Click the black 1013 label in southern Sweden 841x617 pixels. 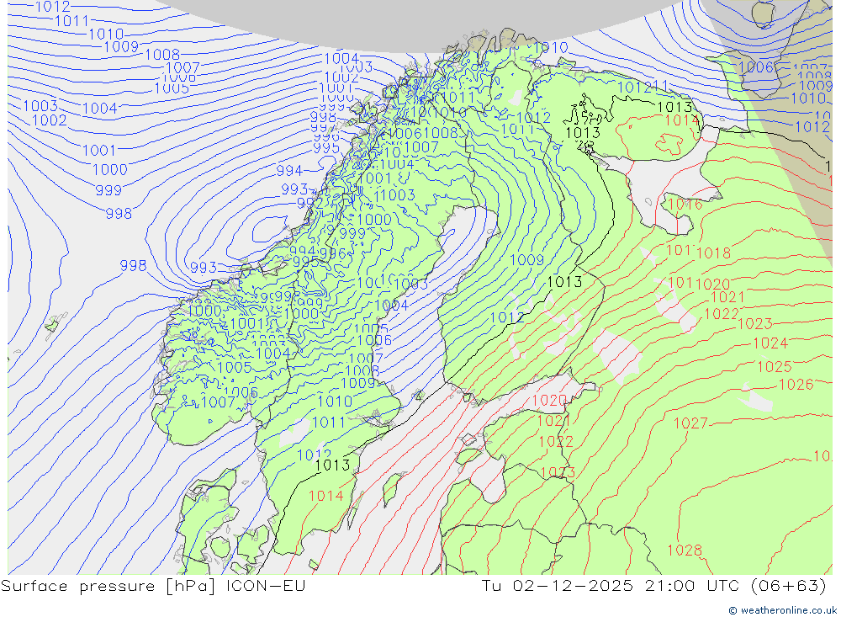(x=333, y=465)
